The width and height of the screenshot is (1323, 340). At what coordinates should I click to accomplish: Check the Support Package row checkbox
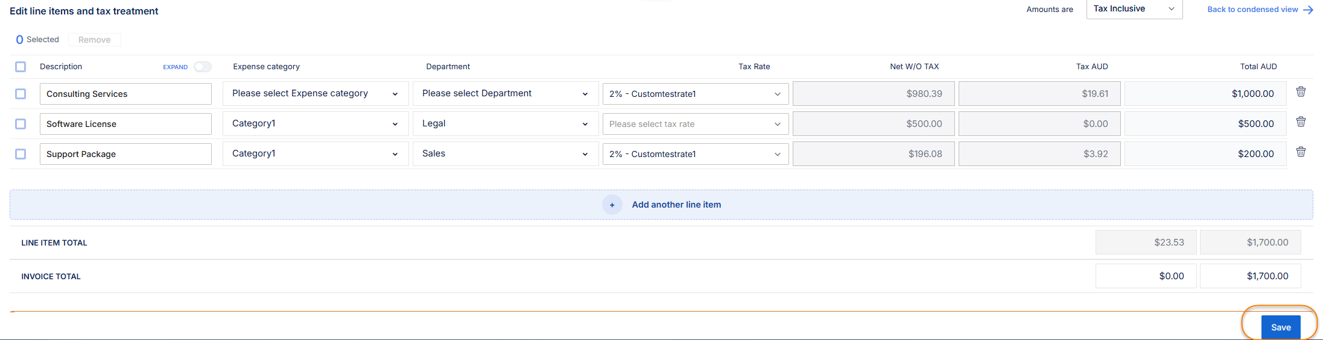click(x=21, y=154)
